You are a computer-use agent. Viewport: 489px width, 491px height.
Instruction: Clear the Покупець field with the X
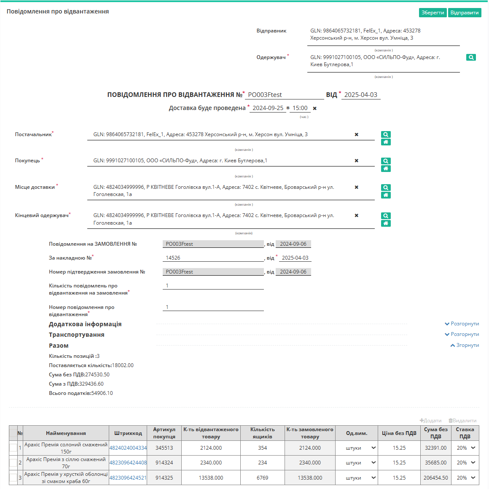click(x=356, y=161)
